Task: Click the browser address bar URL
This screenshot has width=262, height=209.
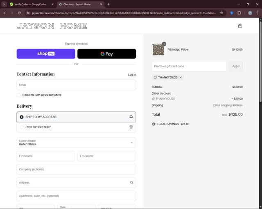Action: (x=124, y=13)
